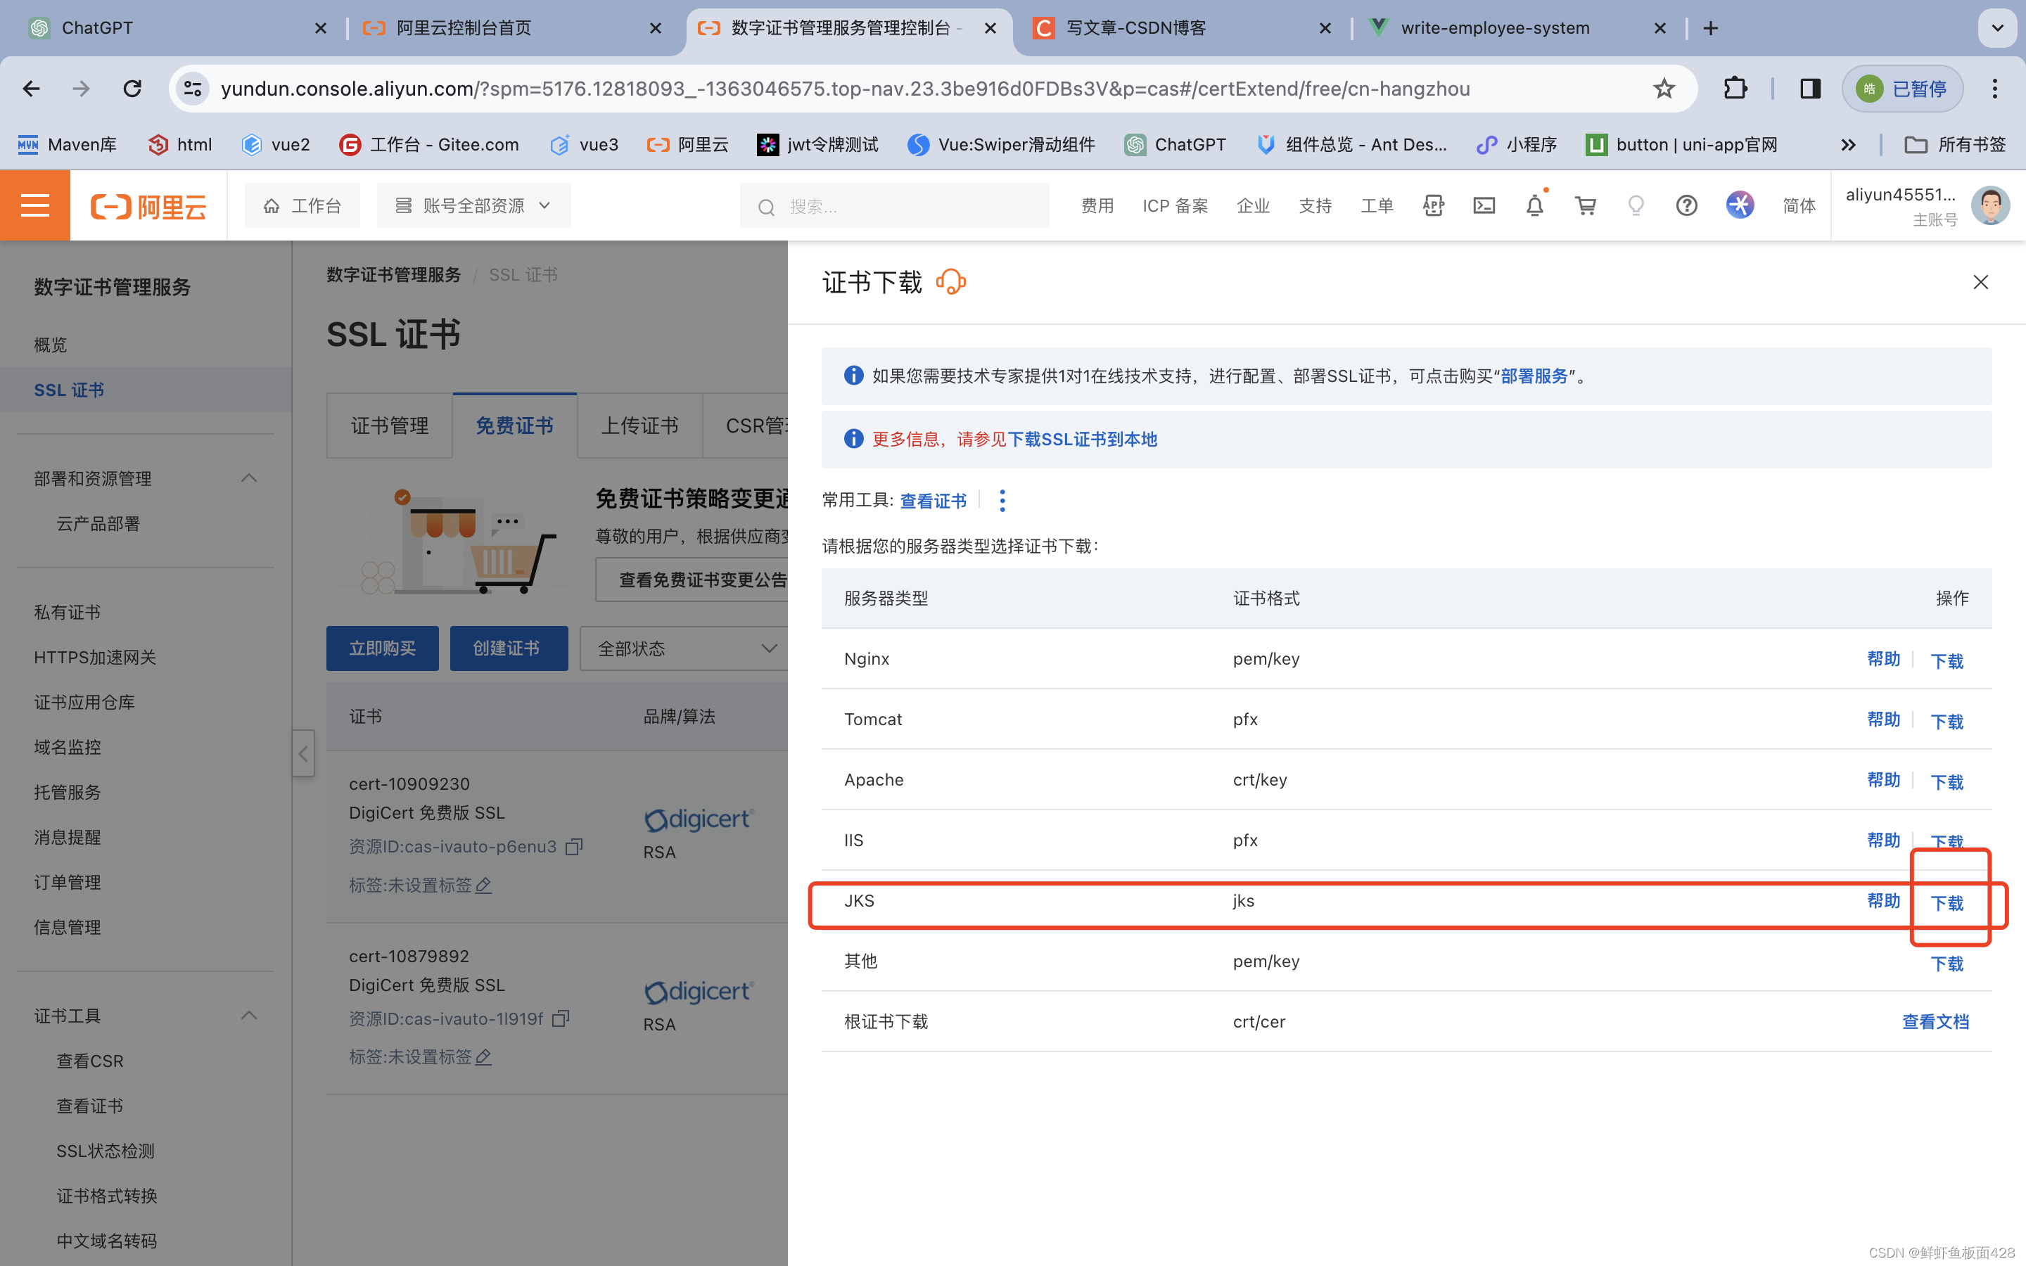2026x1266 pixels.
Task: Click the lightbulb suggestions icon
Action: click(1636, 206)
